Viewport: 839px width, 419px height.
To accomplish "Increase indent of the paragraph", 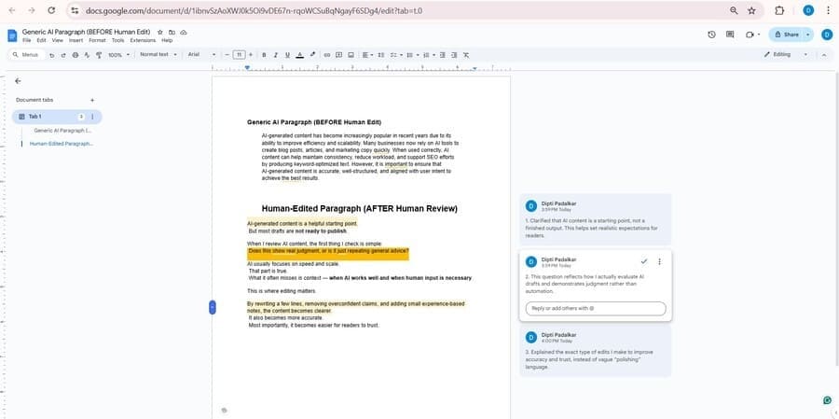I will click(x=454, y=55).
